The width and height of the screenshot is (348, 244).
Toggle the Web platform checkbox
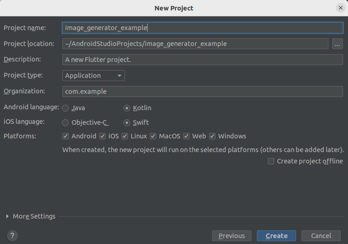click(186, 136)
